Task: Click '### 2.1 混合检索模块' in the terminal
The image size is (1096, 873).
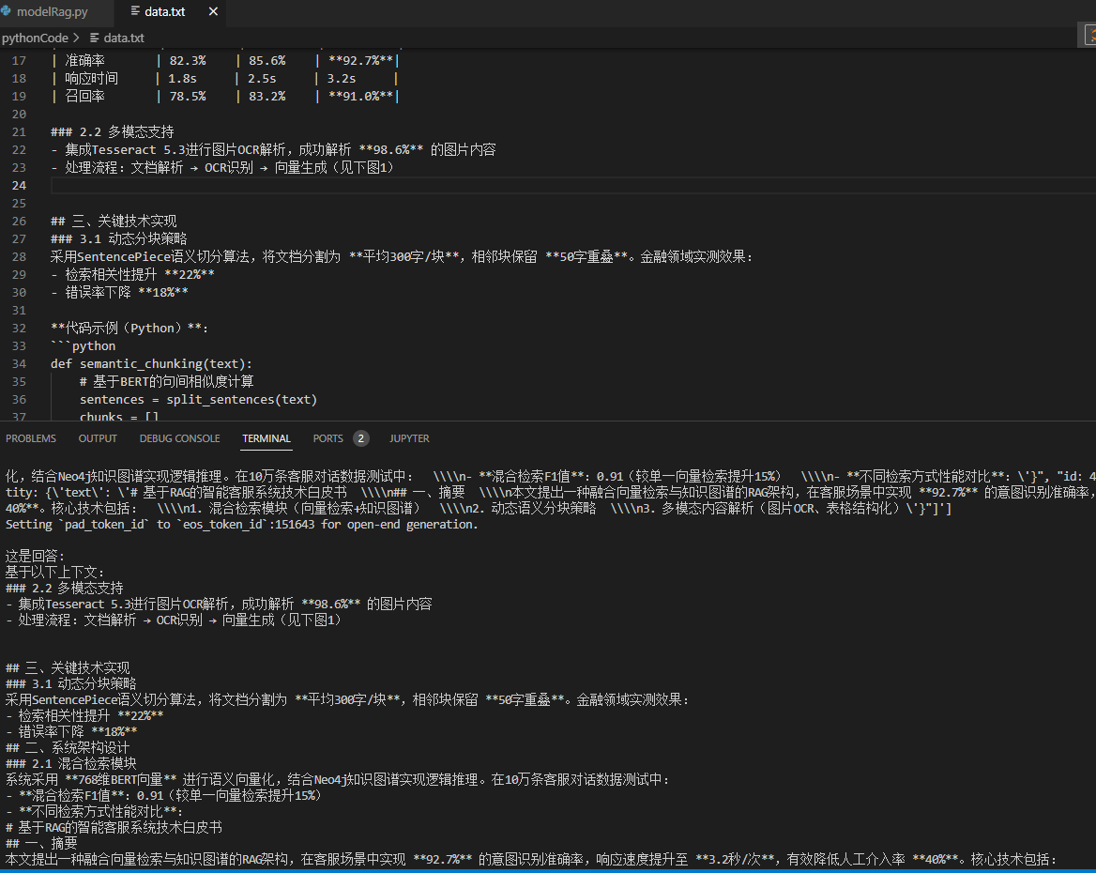Action: (x=71, y=764)
